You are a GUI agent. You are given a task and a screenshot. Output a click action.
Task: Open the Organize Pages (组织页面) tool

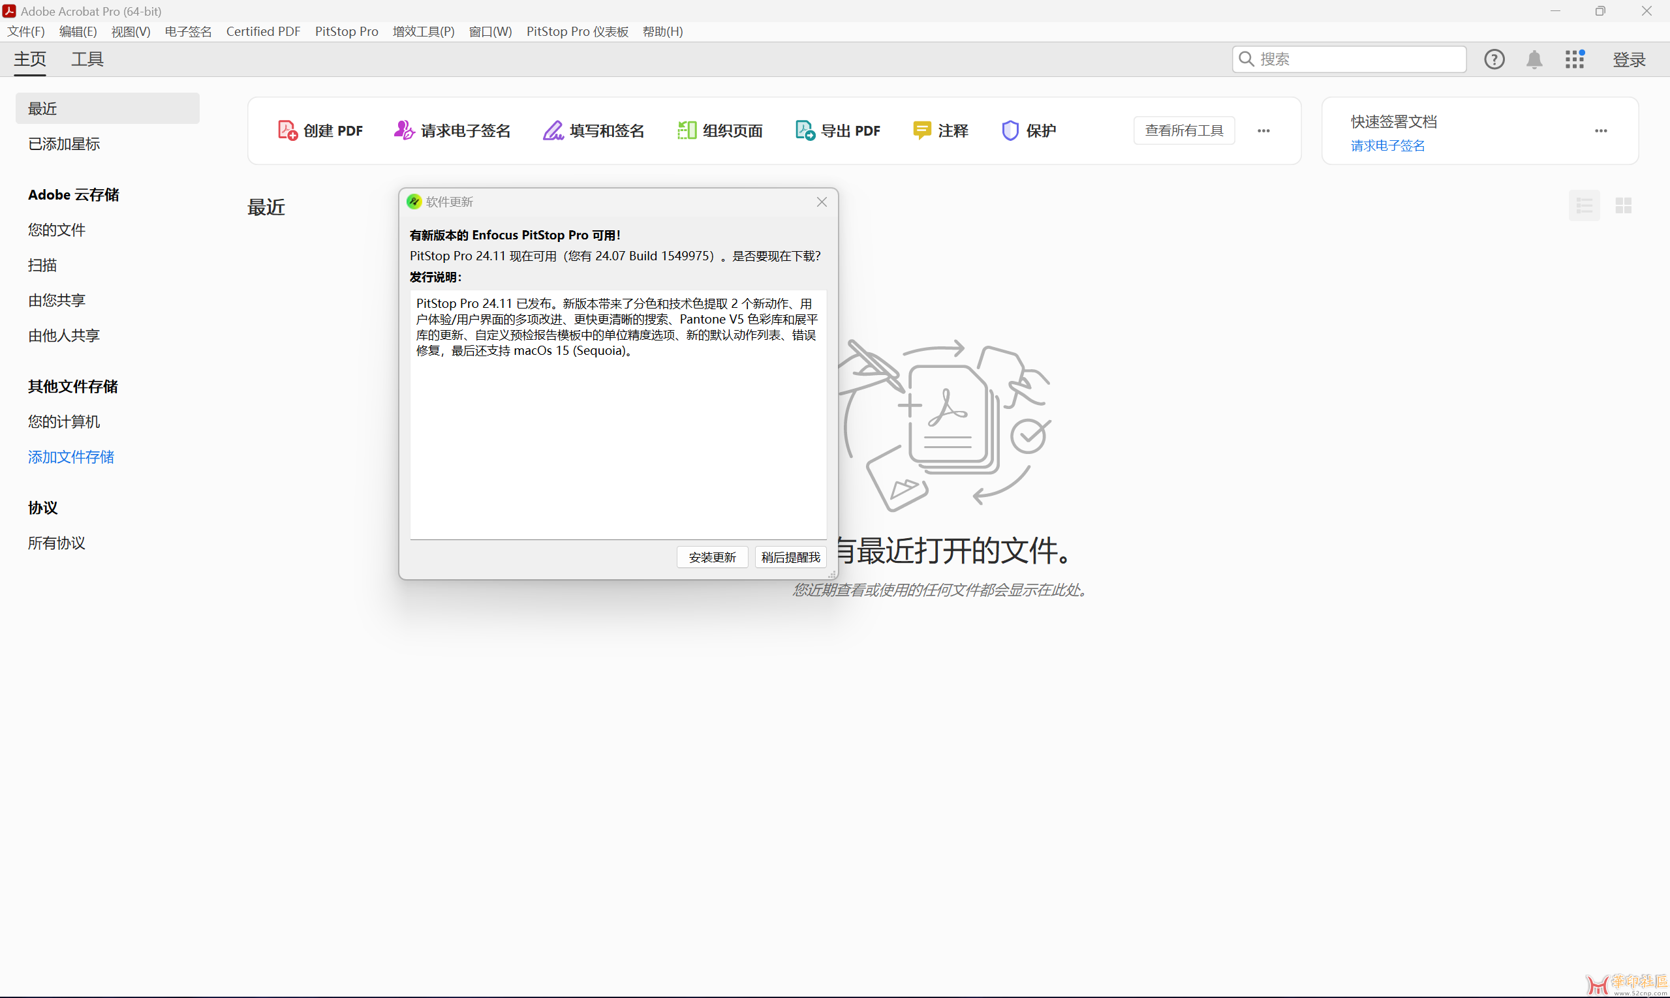tap(719, 130)
